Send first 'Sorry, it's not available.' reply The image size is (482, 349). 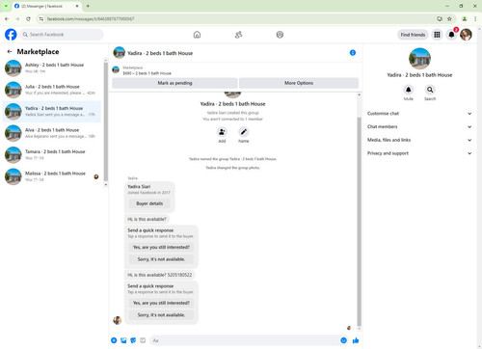click(161, 259)
